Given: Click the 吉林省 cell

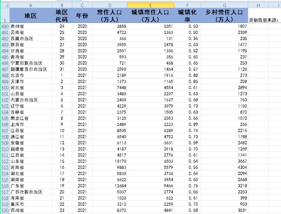Looking at the screenshot, I should click(31, 112).
